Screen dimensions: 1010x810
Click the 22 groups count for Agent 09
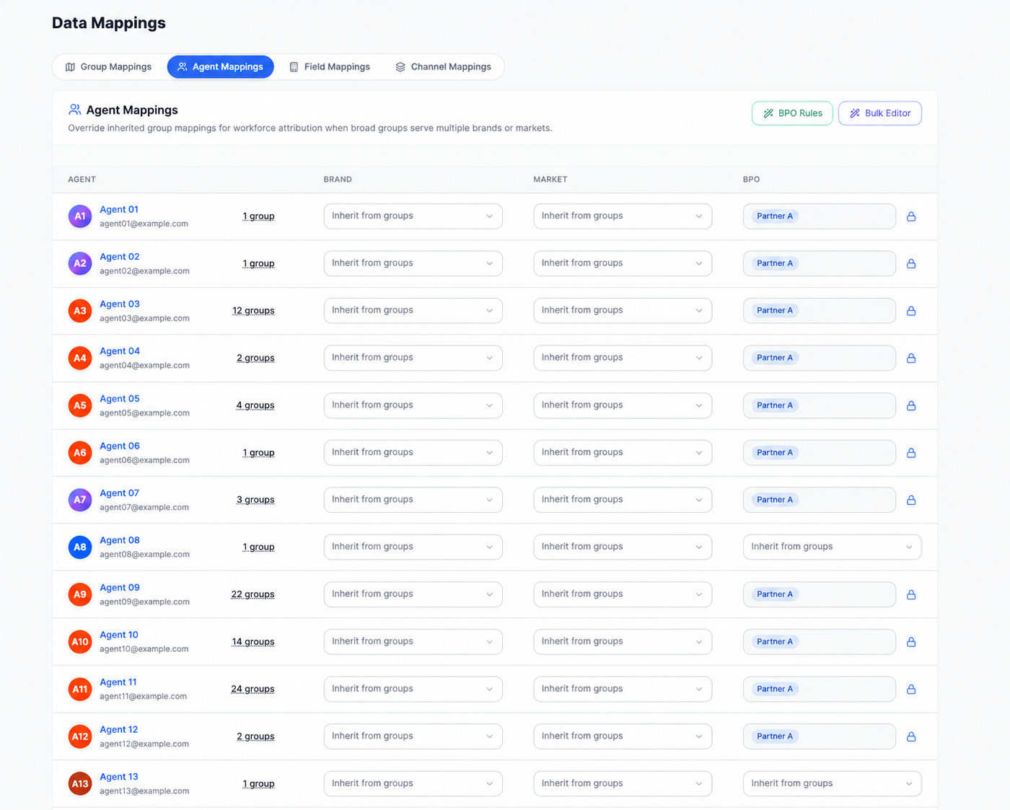click(x=252, y=594)
